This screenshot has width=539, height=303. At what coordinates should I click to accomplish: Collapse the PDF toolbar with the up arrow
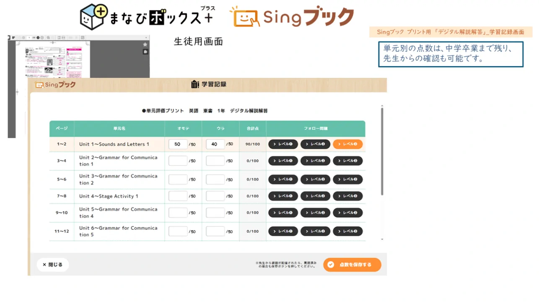click(x=146, y=38)
